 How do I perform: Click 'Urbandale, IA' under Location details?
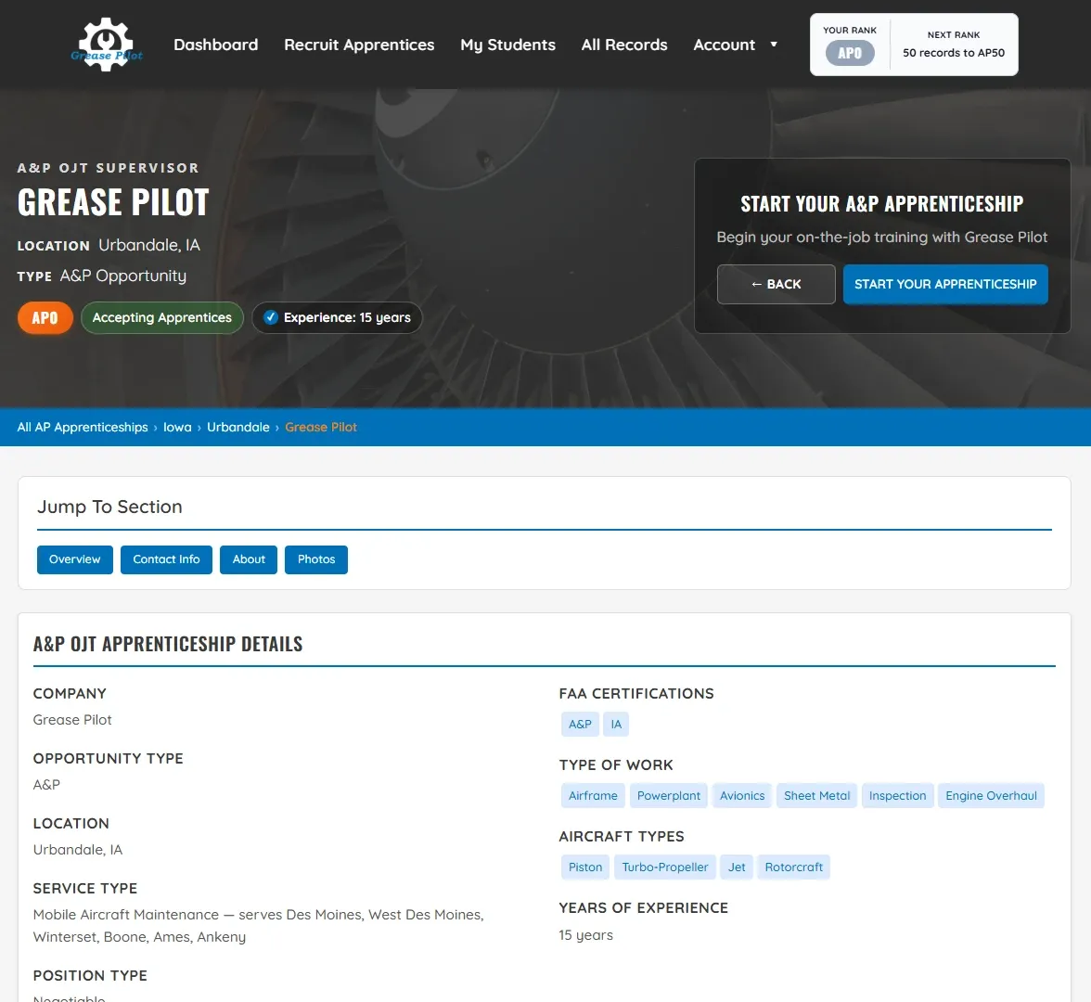coord(78,850)
